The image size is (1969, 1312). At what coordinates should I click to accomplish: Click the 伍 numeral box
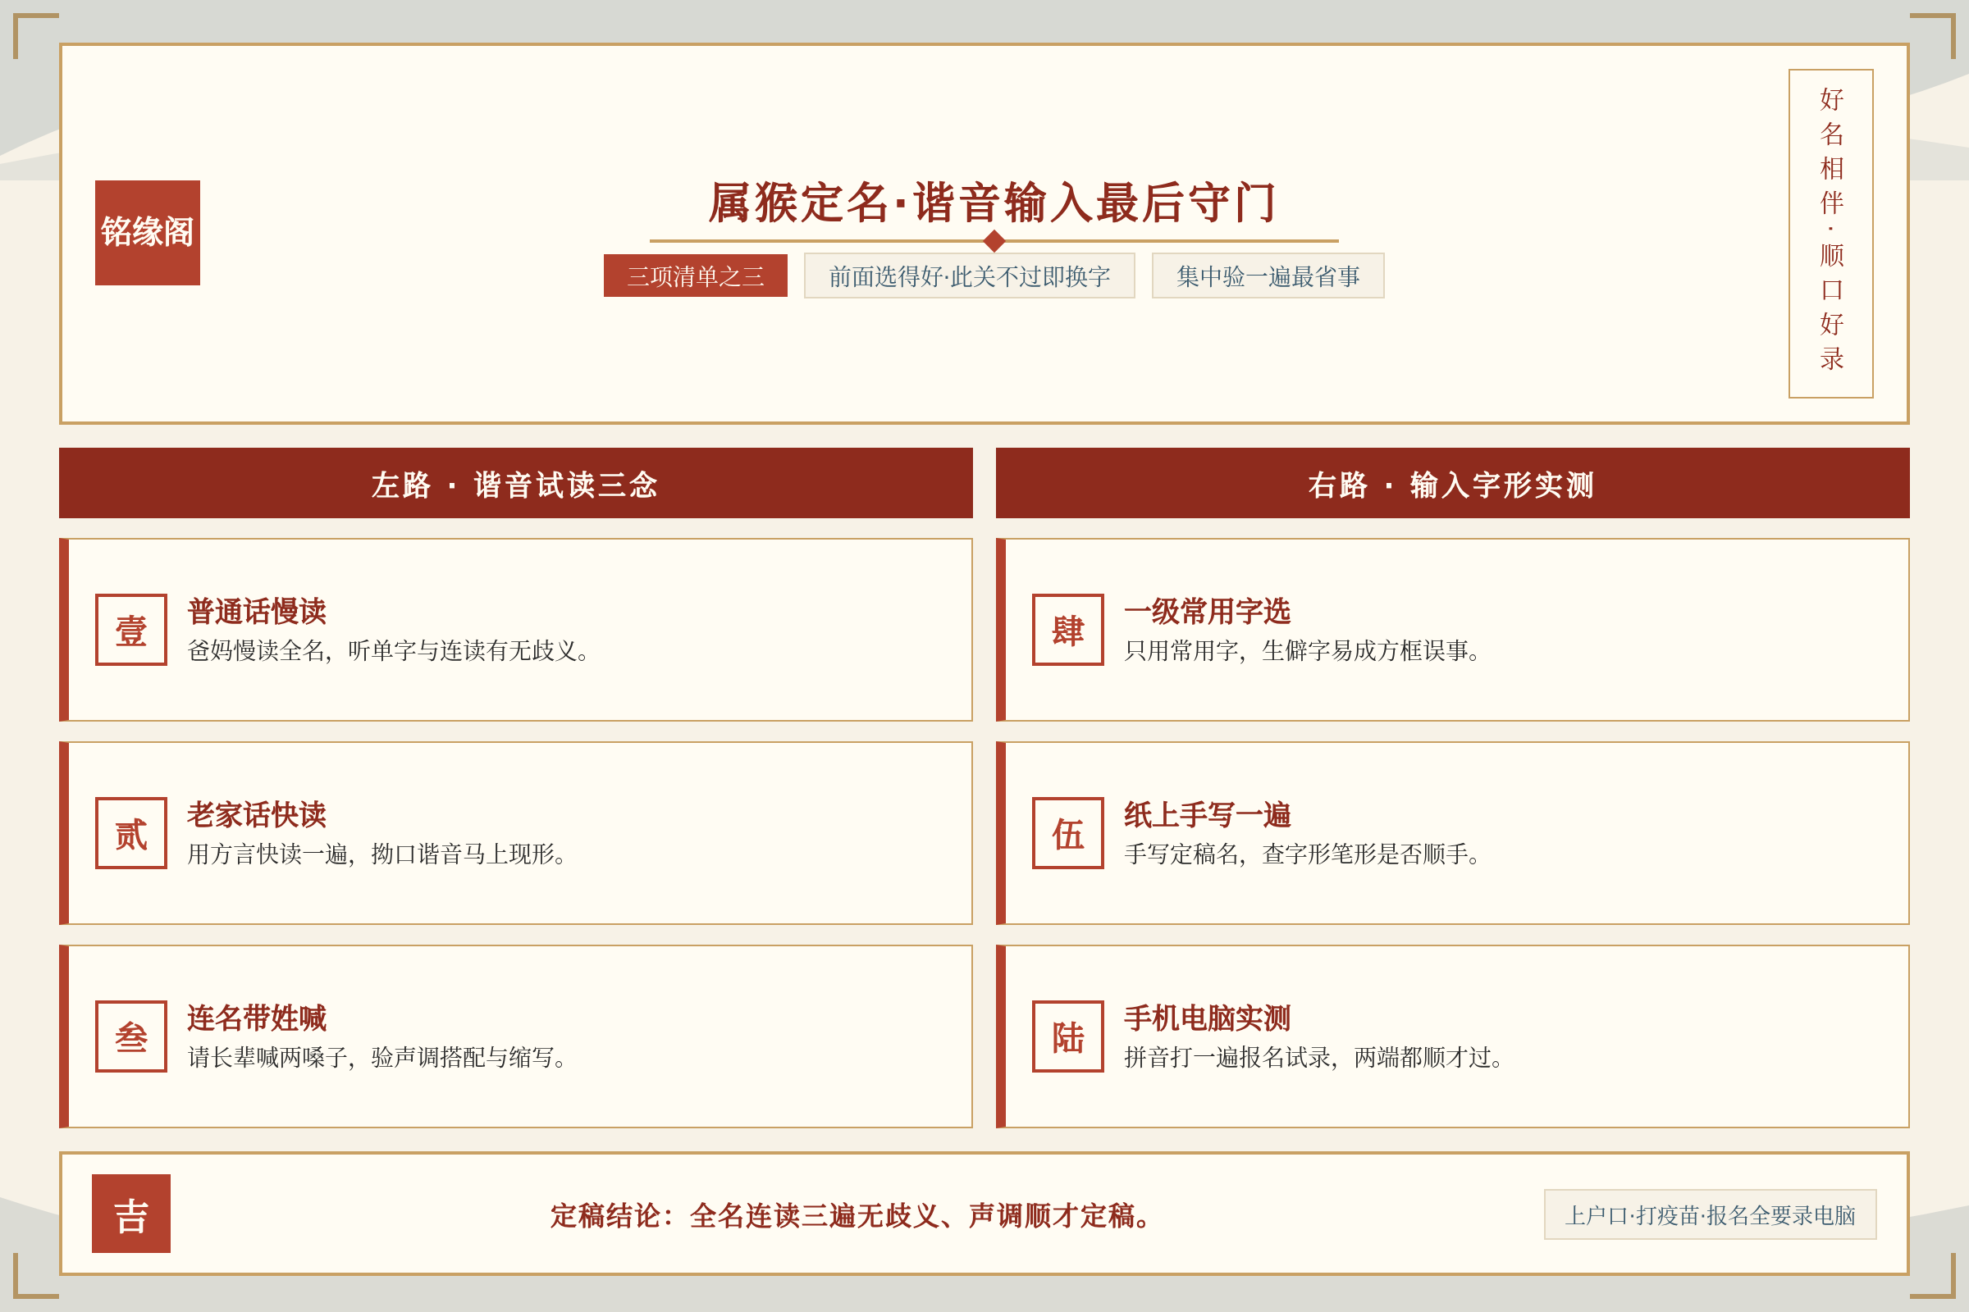1068,833
